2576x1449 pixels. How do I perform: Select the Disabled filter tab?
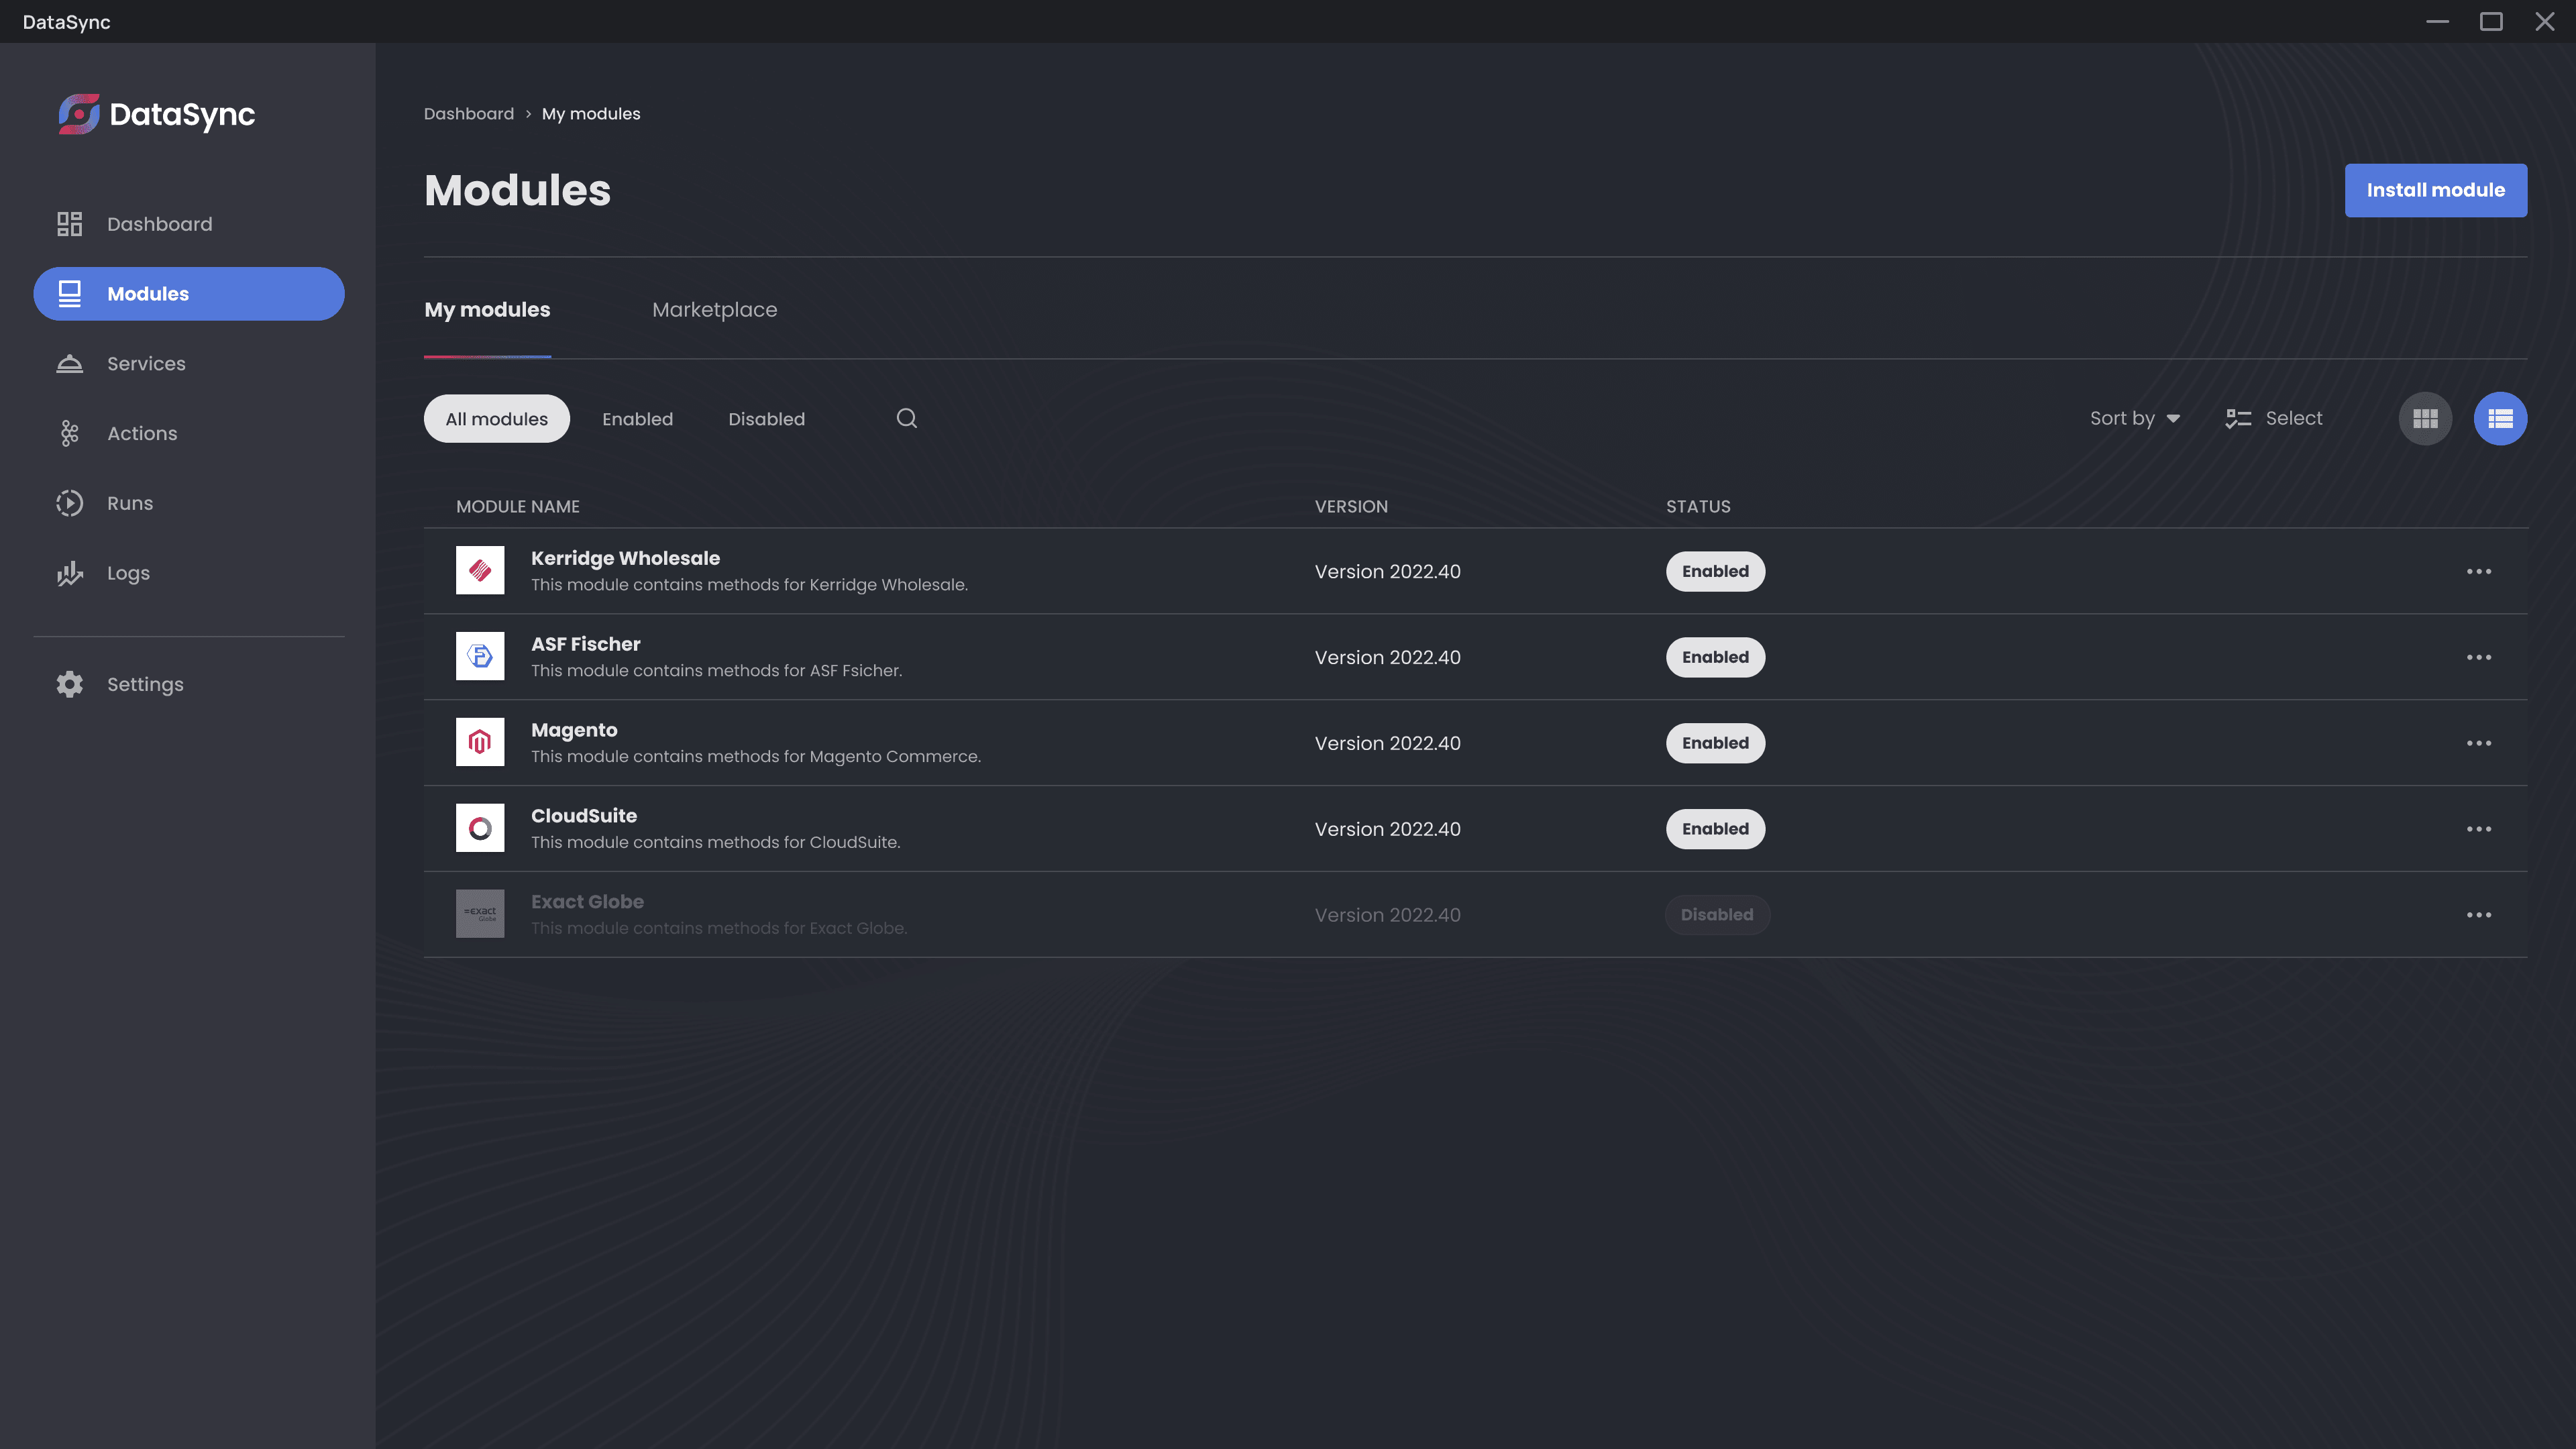click(766, 417)
